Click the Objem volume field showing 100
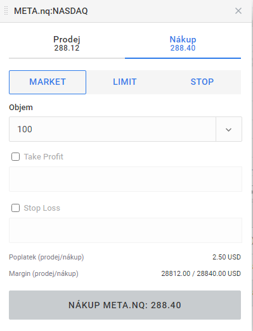The width and height of the screenshot is (253, 331). [112, 129]
